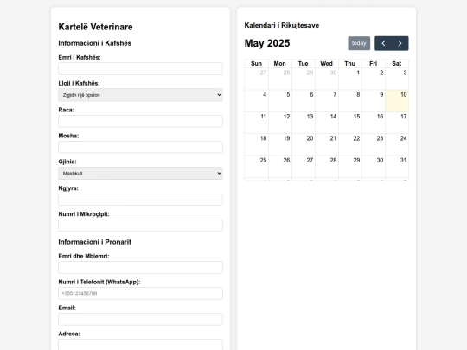
Task: Click into the Raca input field
Action: pyautogui.click(x=140, y=121)
